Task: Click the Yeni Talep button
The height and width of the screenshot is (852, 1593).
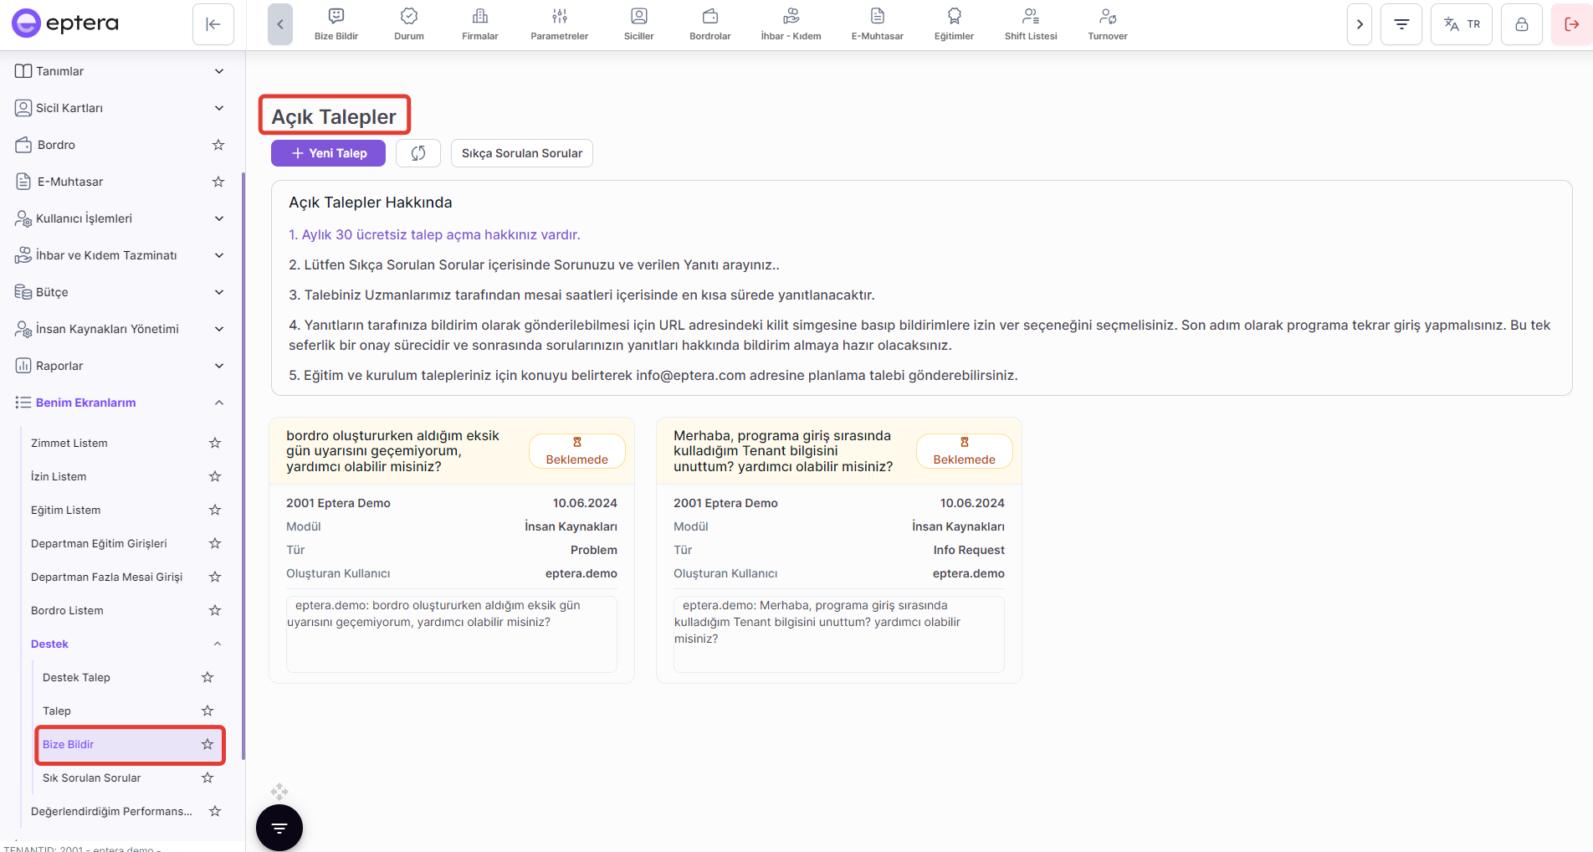Action: [x=328, y=153]
